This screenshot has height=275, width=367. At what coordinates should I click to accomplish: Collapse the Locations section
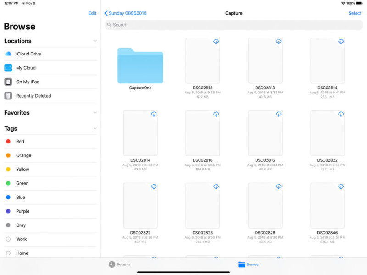point(95,41)
